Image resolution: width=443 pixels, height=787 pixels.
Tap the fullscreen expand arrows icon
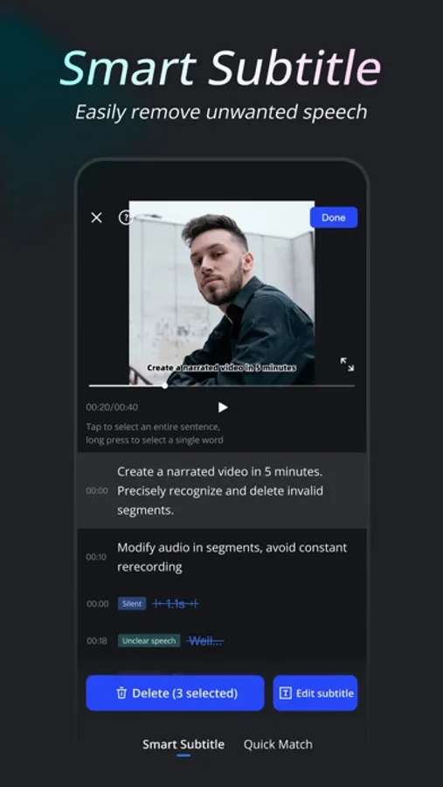coord(347,365)
